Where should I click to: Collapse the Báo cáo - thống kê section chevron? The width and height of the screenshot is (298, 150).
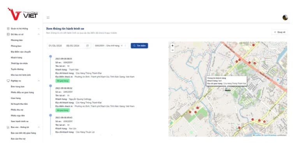click(x=39, y=127)
